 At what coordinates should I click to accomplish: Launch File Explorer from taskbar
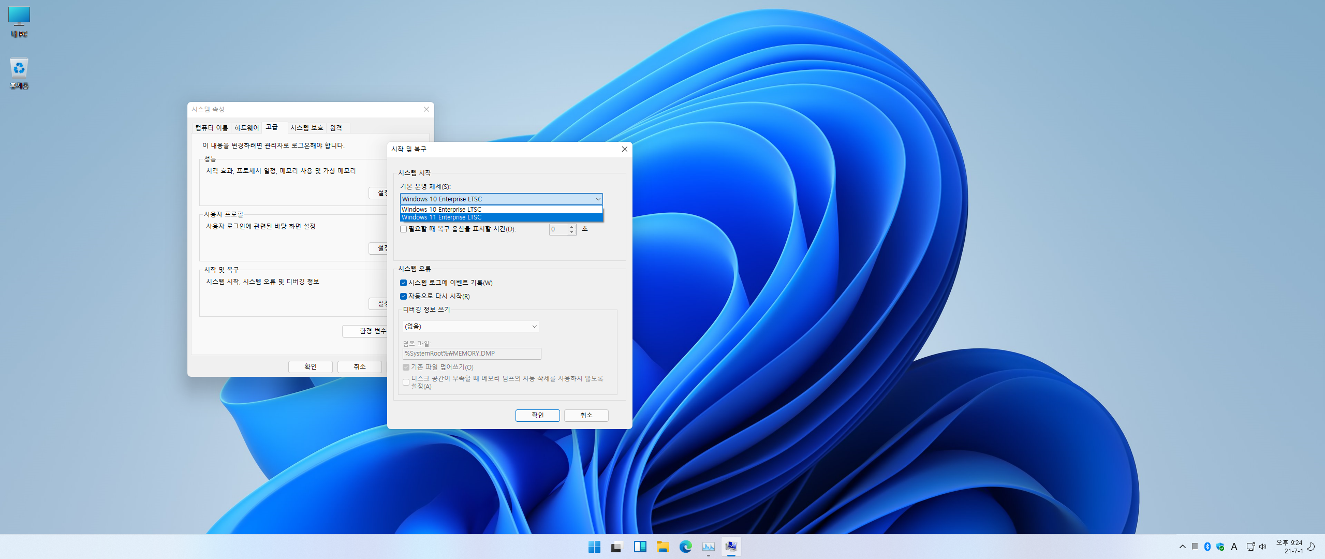tap(662, 547)
